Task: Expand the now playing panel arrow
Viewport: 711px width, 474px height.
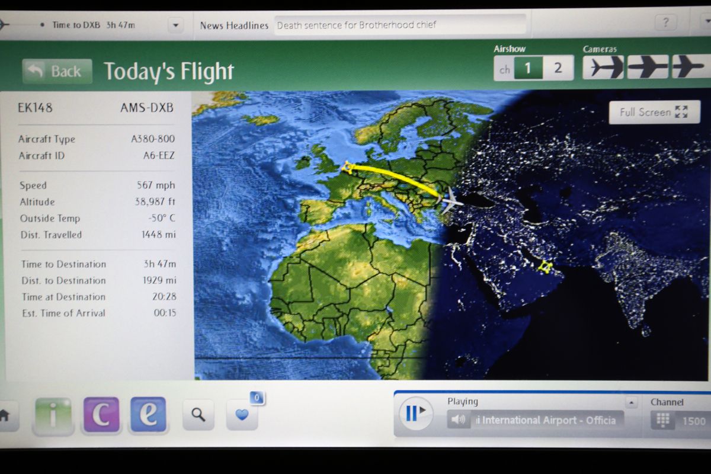Action: click(x=632, y=402)
